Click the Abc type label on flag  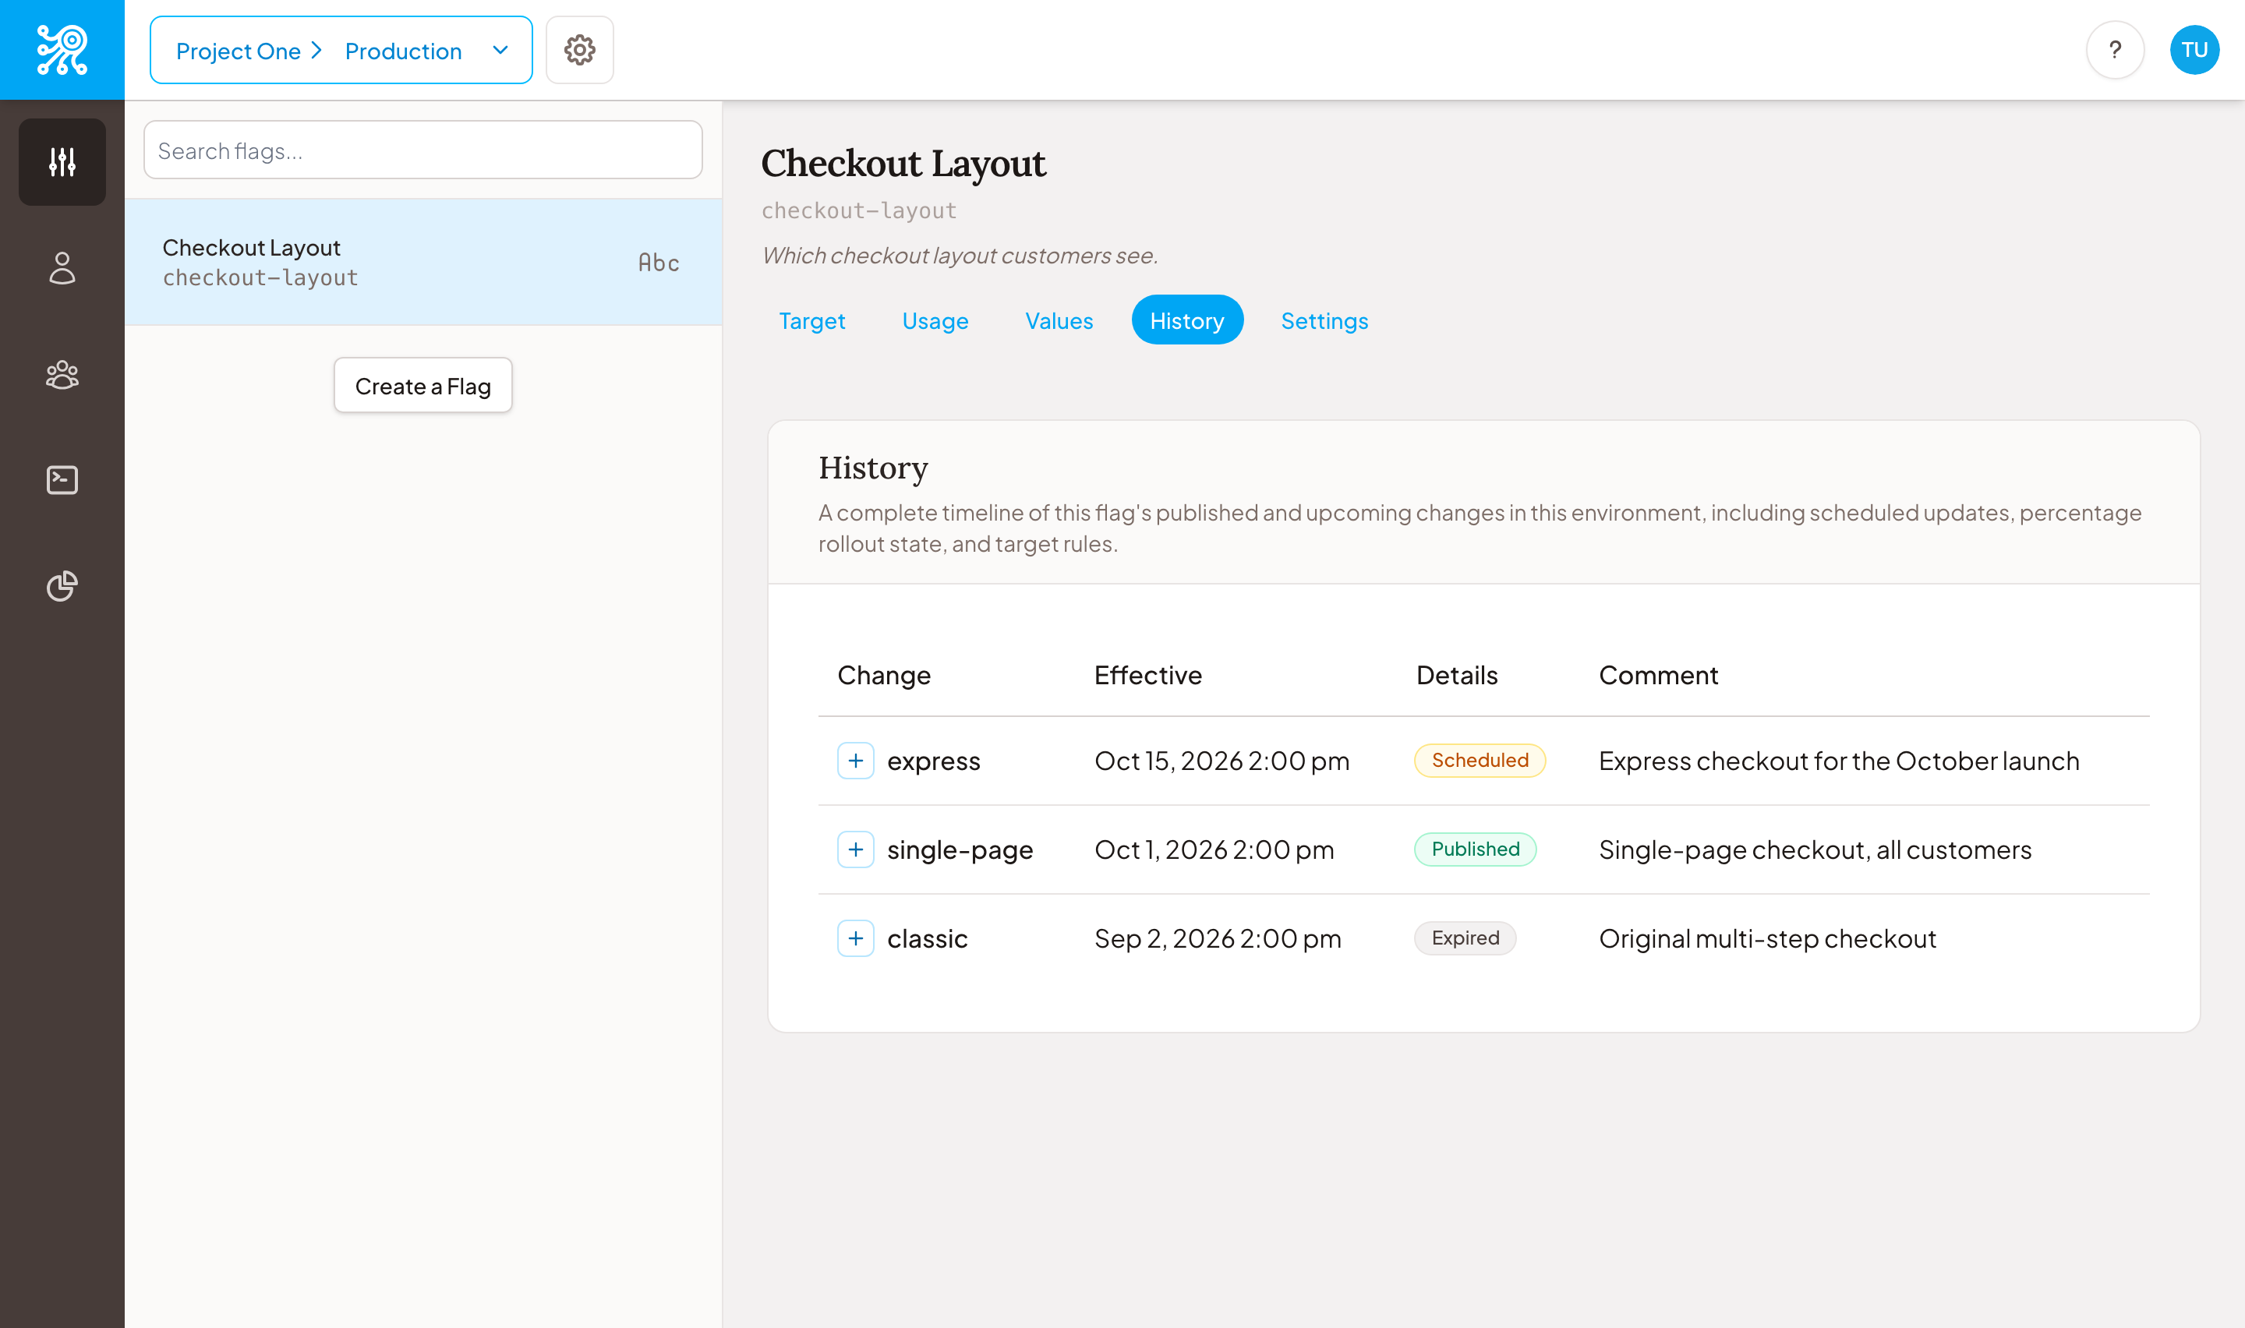(x=659, y=262)
